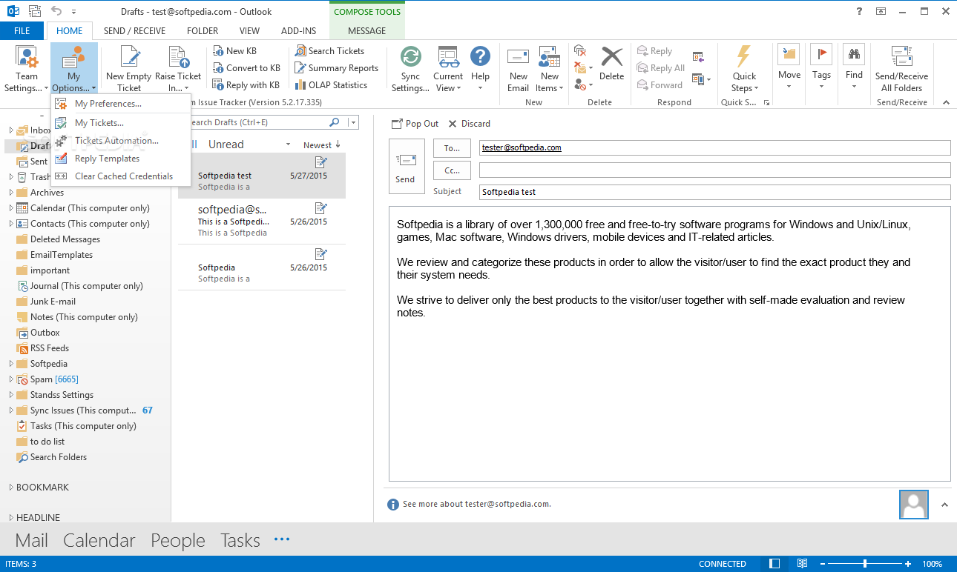Image resolution: width=957 pixels, height=572 pixels.
Task: Click the New Email button
Action: coord(519,69)
